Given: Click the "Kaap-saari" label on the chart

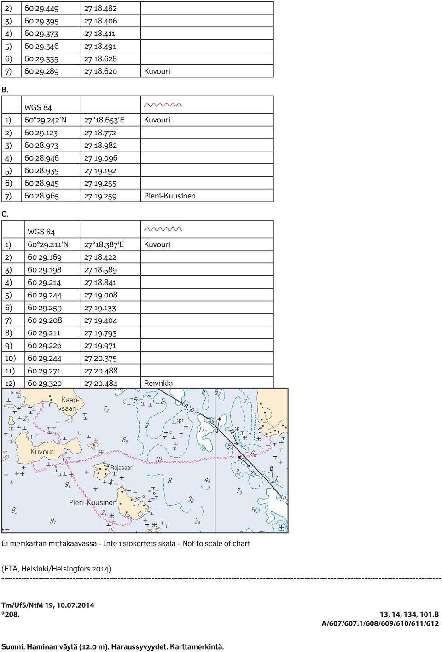Looking at the screenshot, I should click(x=70, y=404).
